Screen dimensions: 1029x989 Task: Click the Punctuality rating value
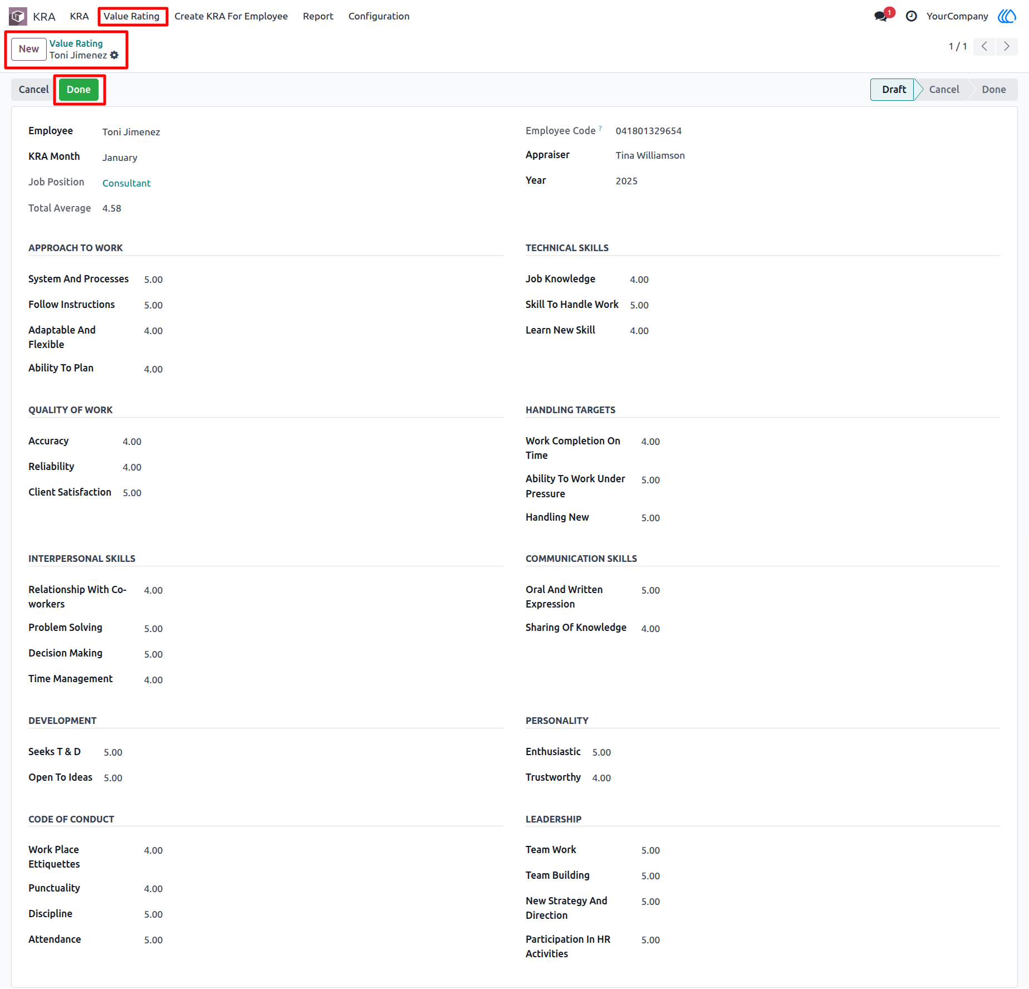153,889
